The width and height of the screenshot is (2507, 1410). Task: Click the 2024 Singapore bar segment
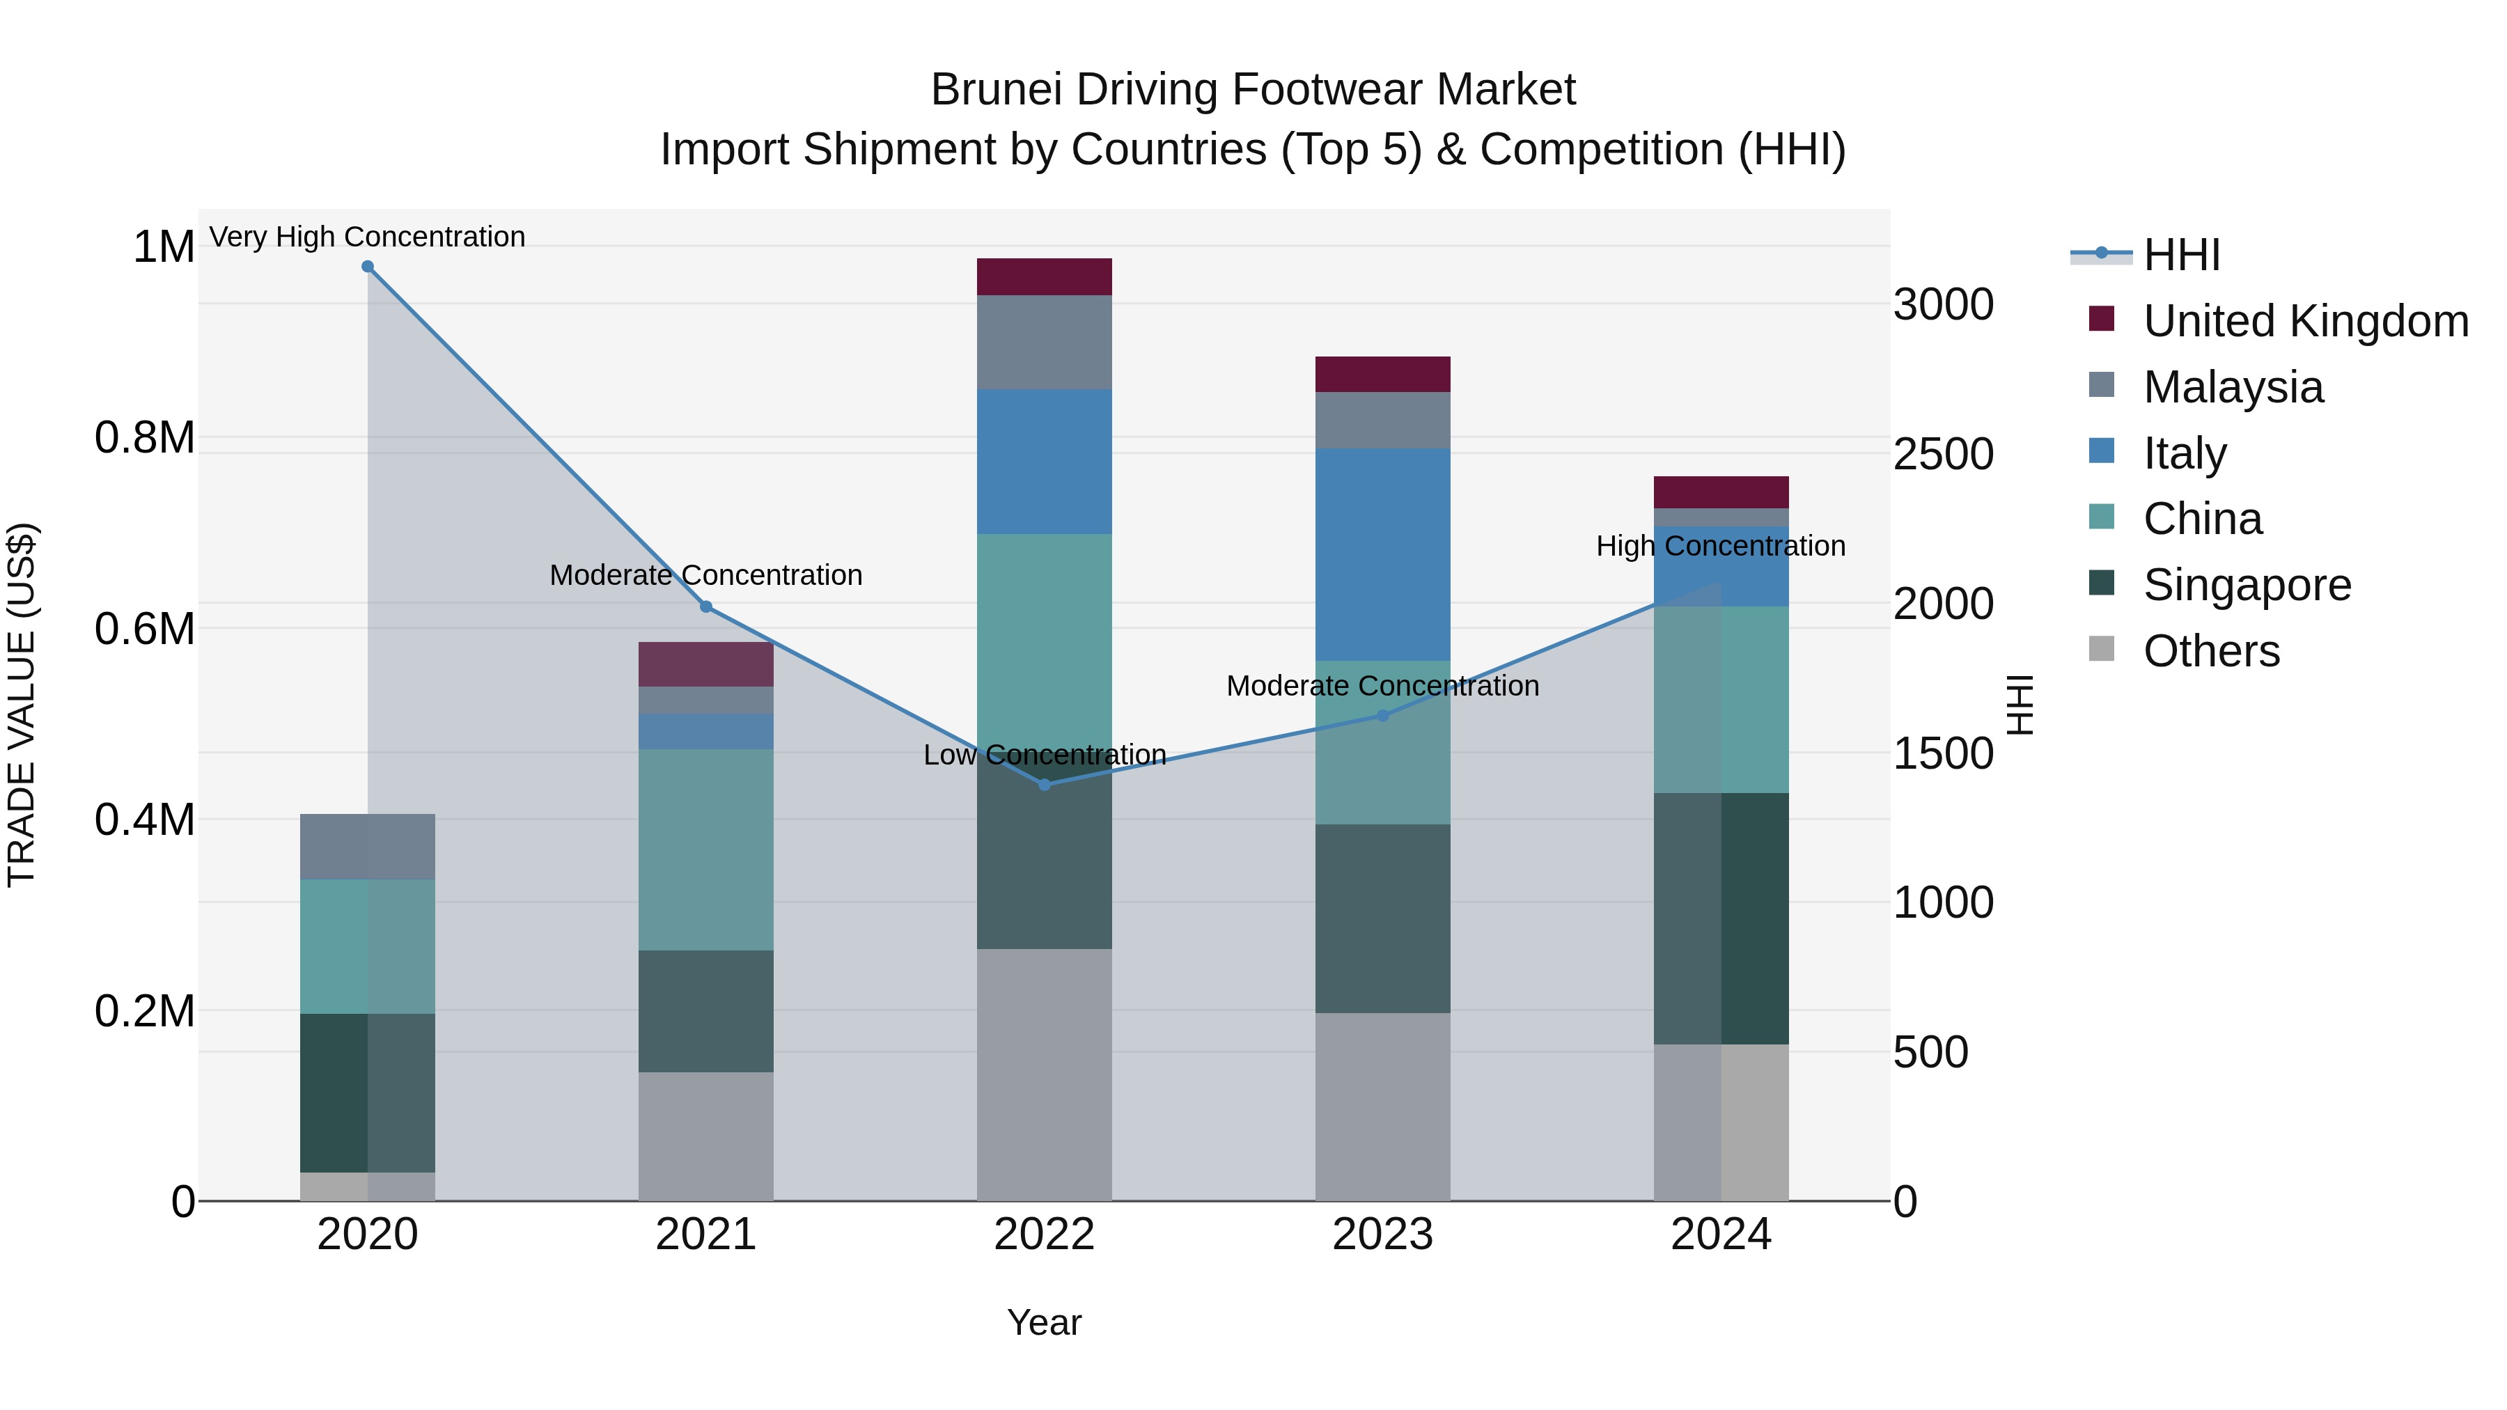click(1721, 920)
